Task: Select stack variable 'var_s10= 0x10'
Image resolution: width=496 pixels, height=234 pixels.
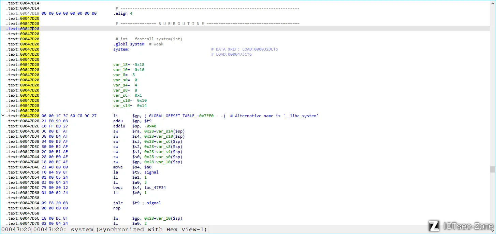Action: (130, 100)
